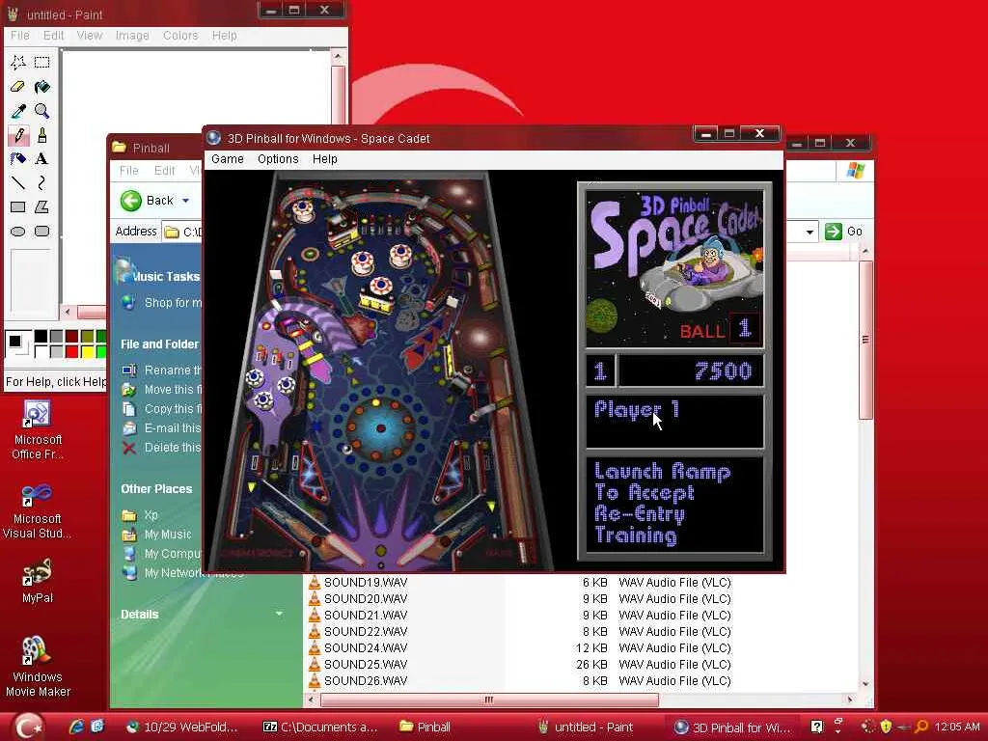Select the Polygon tool in Paint

pyautogui.click(x=42, y=206)
